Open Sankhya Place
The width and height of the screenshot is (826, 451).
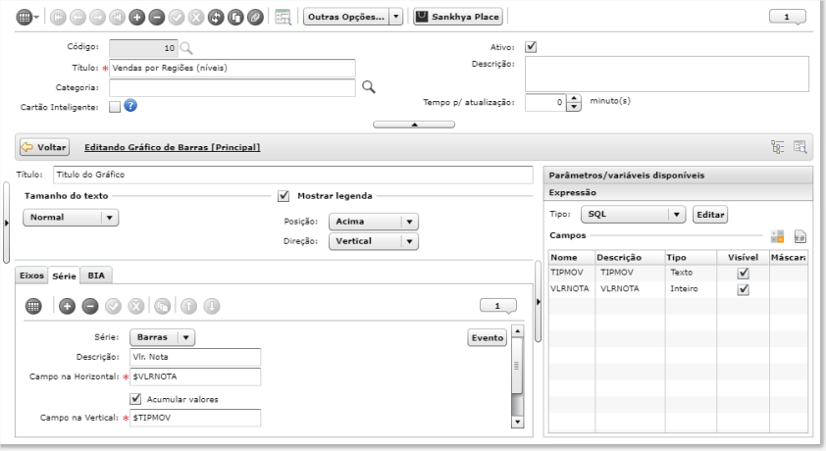458,17
